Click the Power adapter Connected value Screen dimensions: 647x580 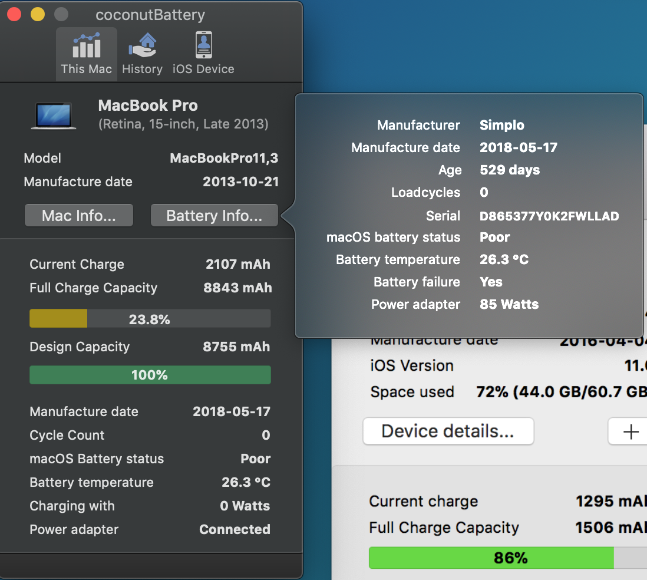click(x=235, y=529)
